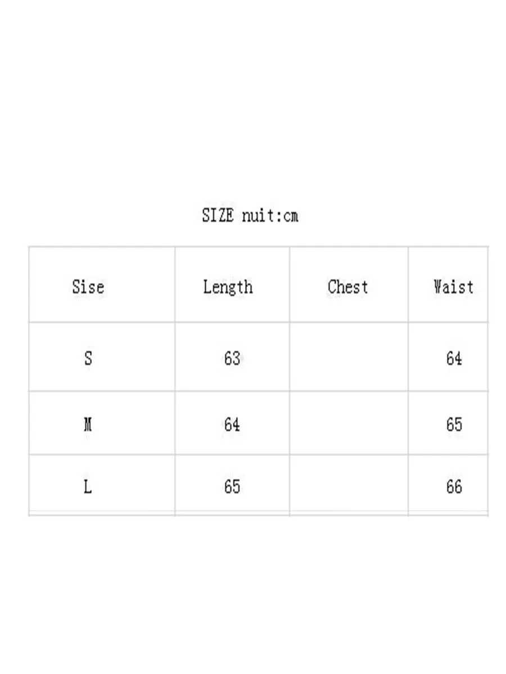Select the Length column header
This screenshot has height=674, width=506.
(228, 287)
